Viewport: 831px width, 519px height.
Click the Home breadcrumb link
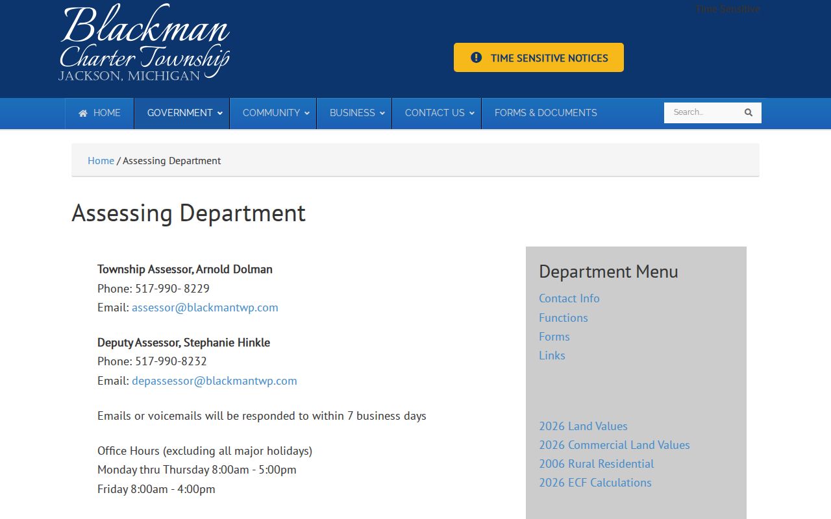tap(101, 160)
